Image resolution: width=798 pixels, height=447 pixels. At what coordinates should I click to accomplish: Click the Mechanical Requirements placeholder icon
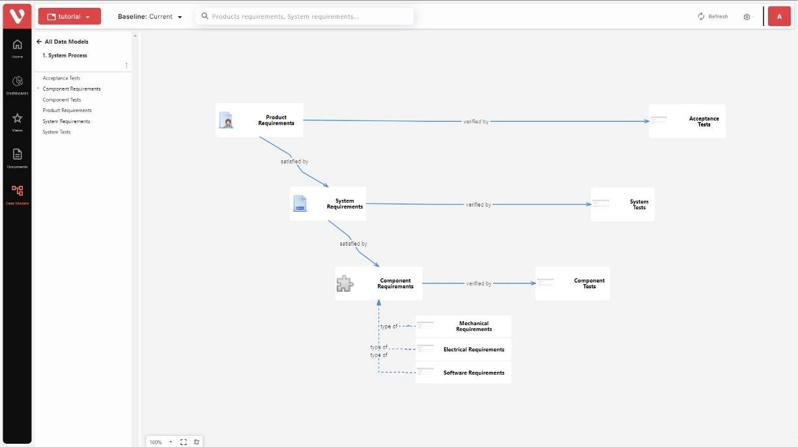(x=425, y=325)
